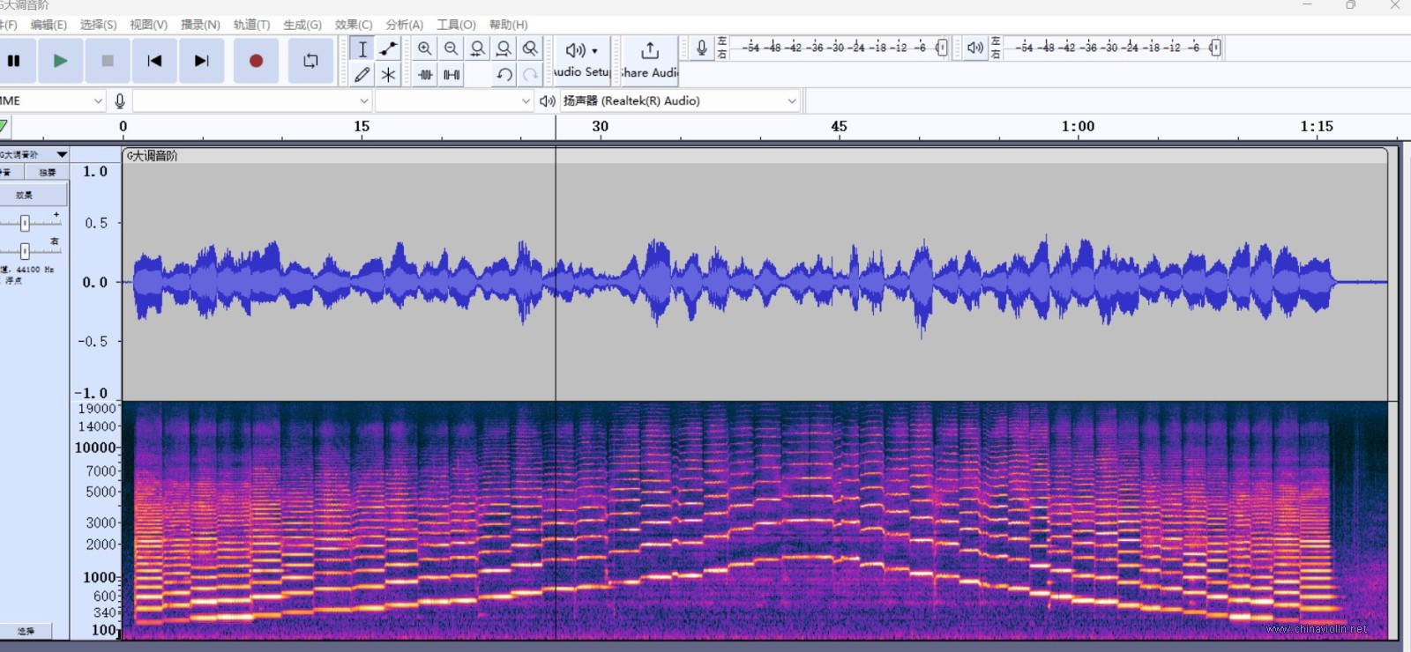Expand the Realtek speaker output dropdown
The image size is (1411, 652).
pos(681,101)
